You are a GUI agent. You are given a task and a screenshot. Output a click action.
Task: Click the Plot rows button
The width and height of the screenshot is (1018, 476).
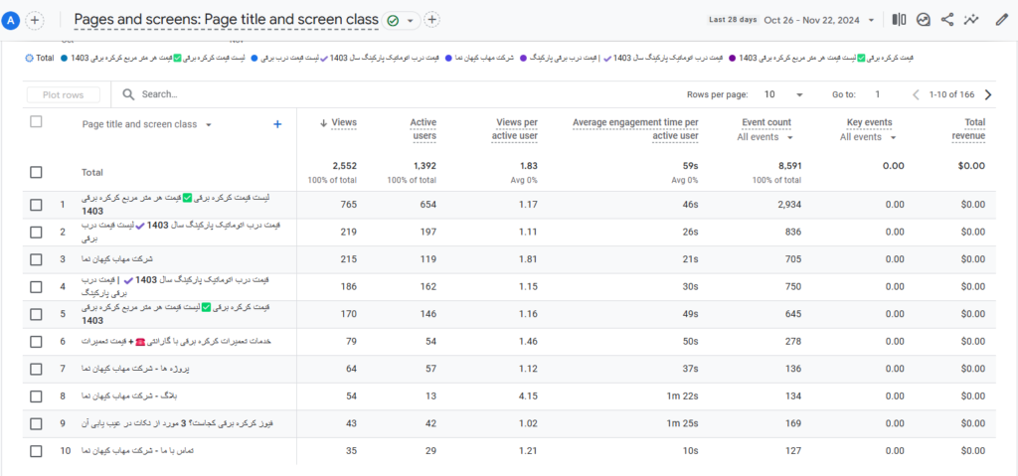point(64,94)
